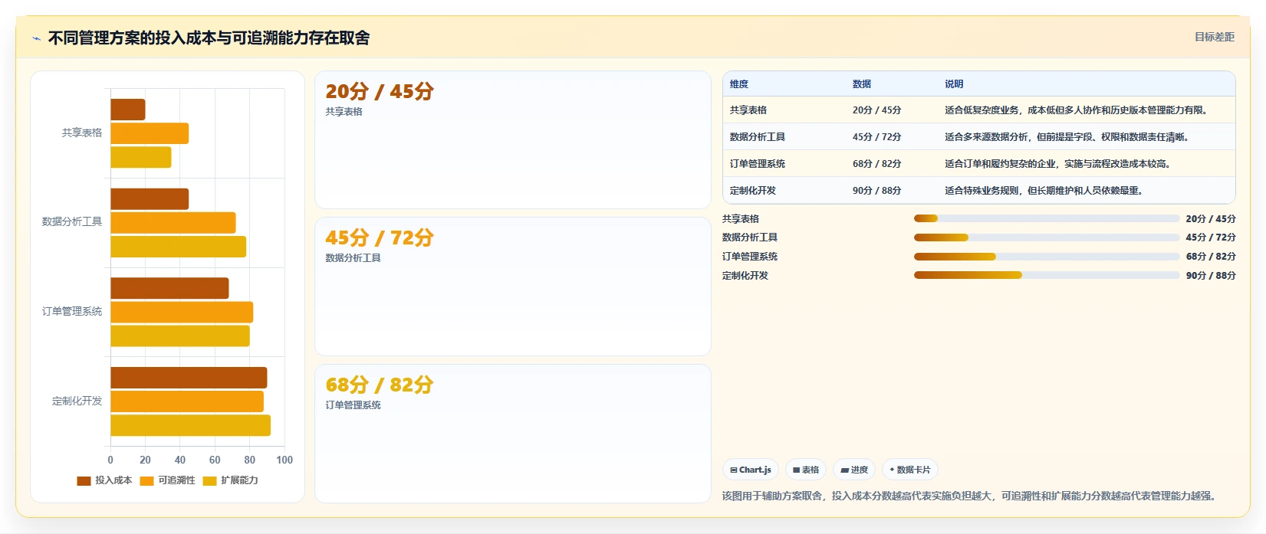
Task: Click the 可追溯性 bar for 共享表格 in the chart
Action: [x=150, y=133]
